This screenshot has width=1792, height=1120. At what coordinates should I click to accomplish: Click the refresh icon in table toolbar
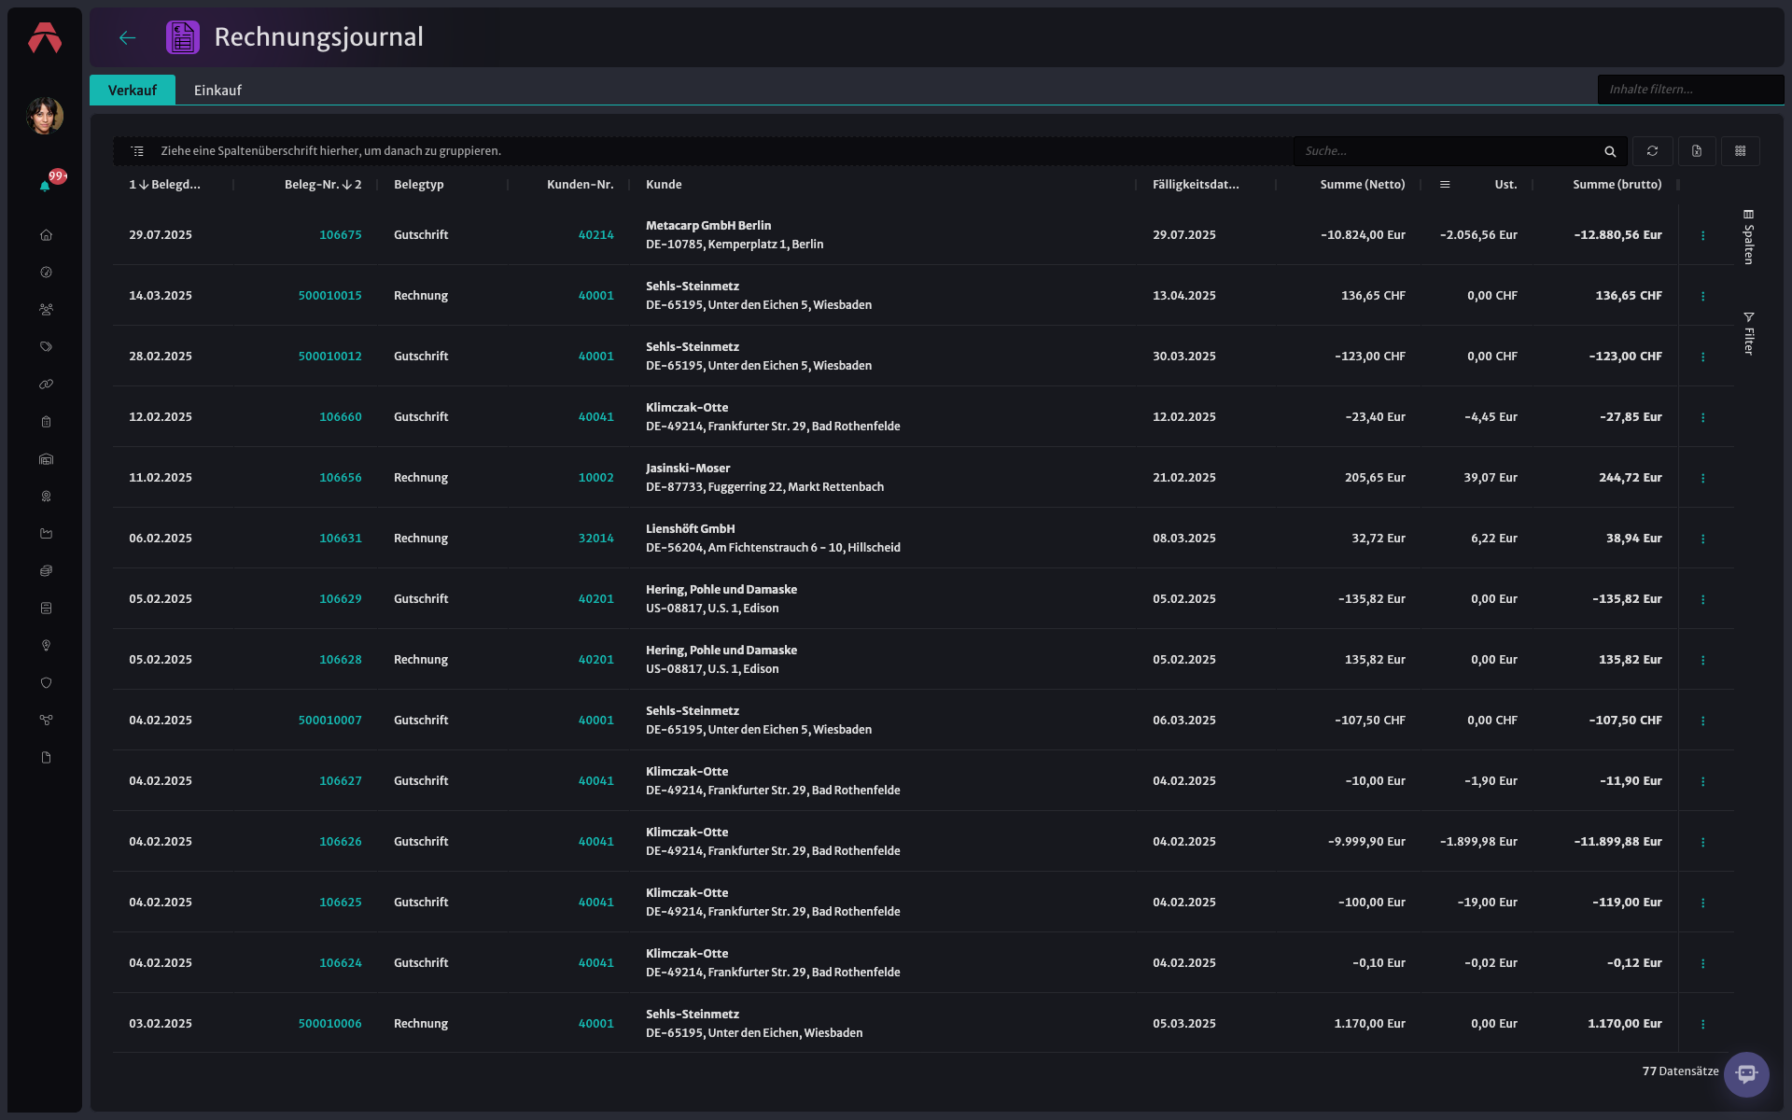pyautogui.click(x=1652, y=151)
